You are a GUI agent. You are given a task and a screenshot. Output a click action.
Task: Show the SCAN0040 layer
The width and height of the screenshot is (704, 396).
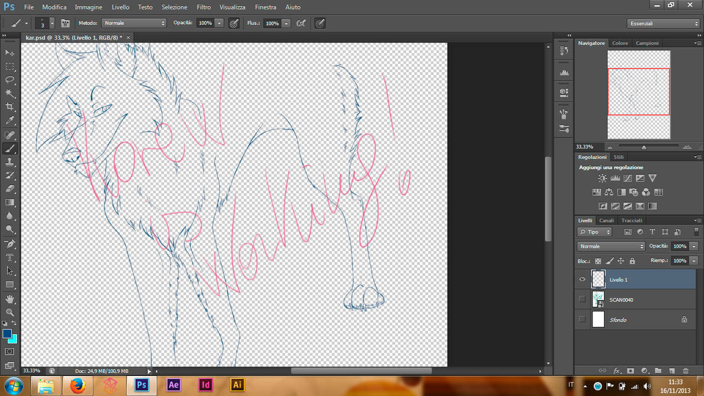point(582,299)
